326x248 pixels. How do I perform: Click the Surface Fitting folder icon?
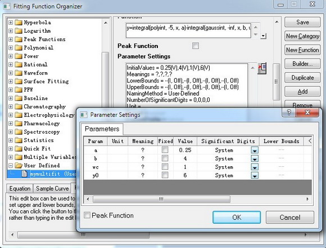click(19, 81)
